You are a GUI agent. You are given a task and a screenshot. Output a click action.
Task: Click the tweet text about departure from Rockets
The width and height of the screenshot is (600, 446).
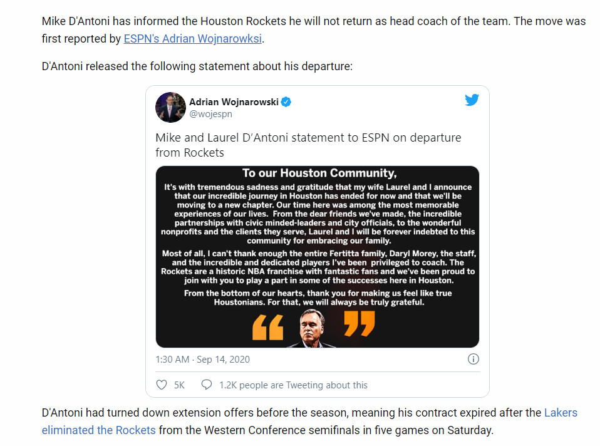pyautogui.click(x=308, y=145)
